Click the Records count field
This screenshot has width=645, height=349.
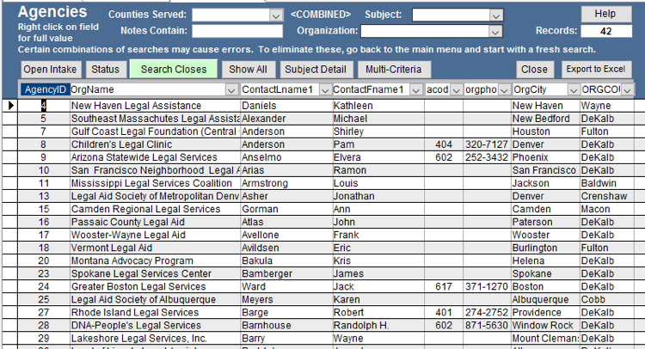tap(605, 32)
